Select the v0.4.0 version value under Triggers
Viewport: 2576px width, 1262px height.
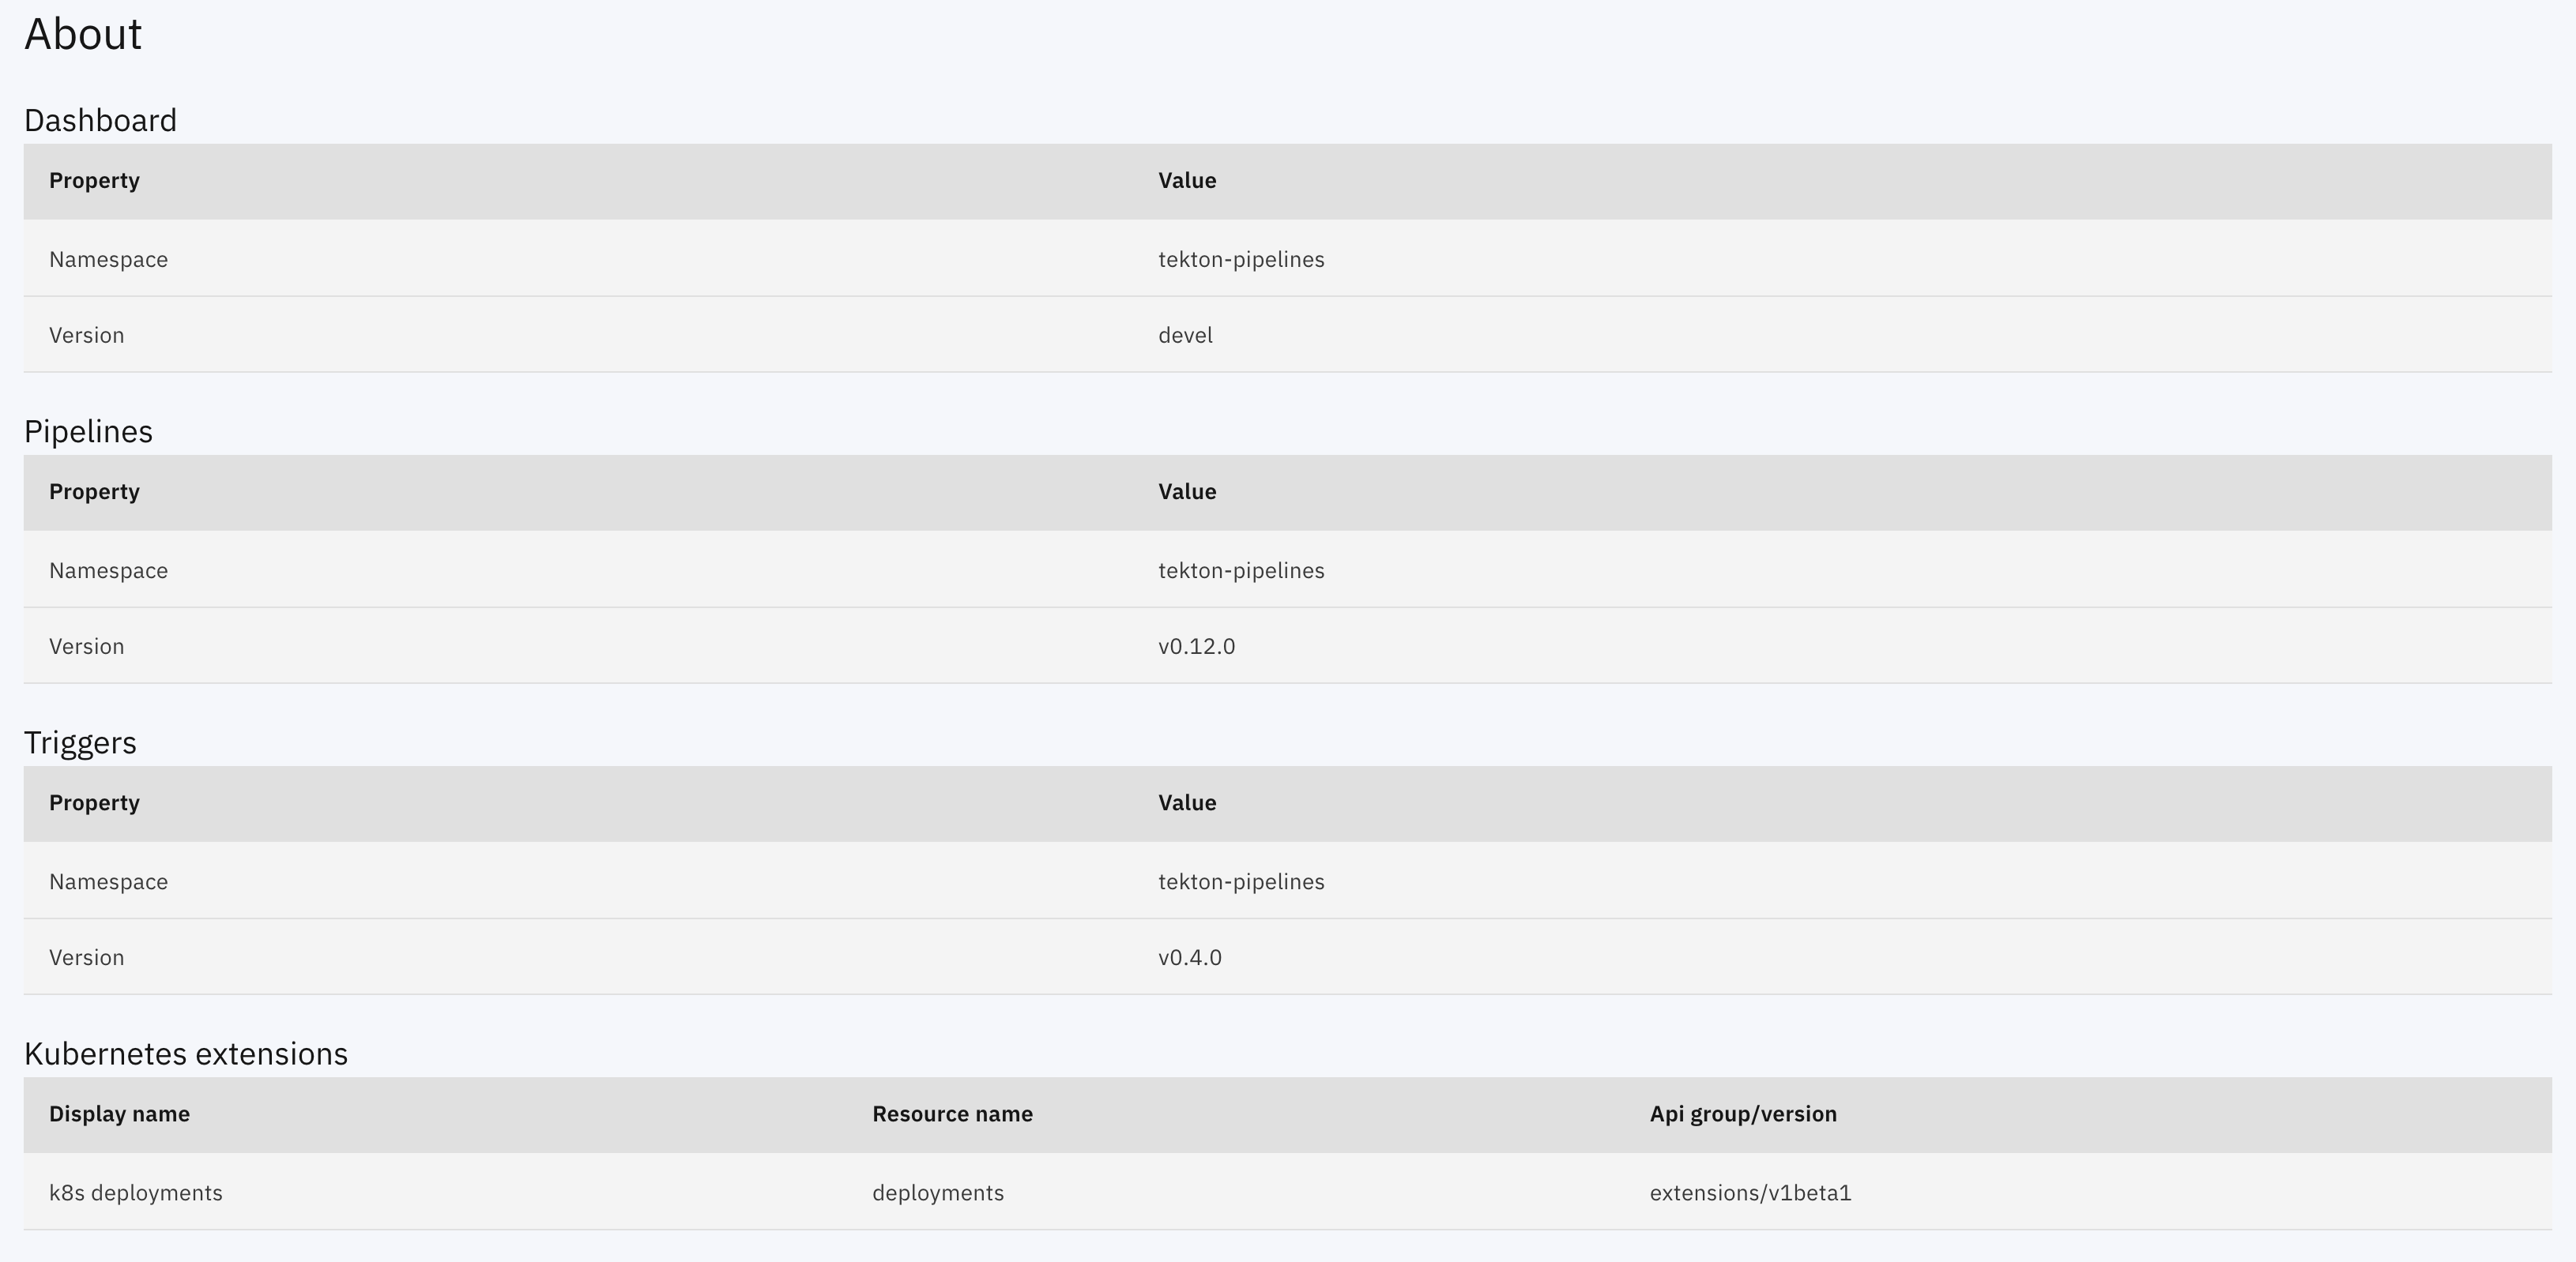[1190, 956]
